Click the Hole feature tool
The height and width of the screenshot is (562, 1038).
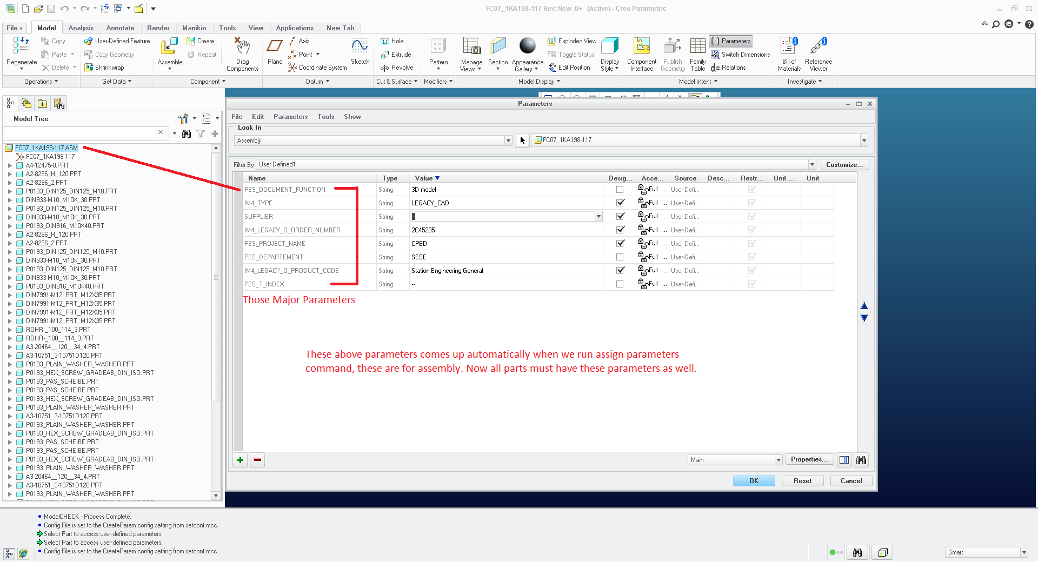tap(392, 41)
